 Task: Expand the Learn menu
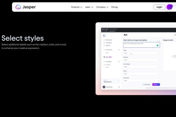point(89,7)
